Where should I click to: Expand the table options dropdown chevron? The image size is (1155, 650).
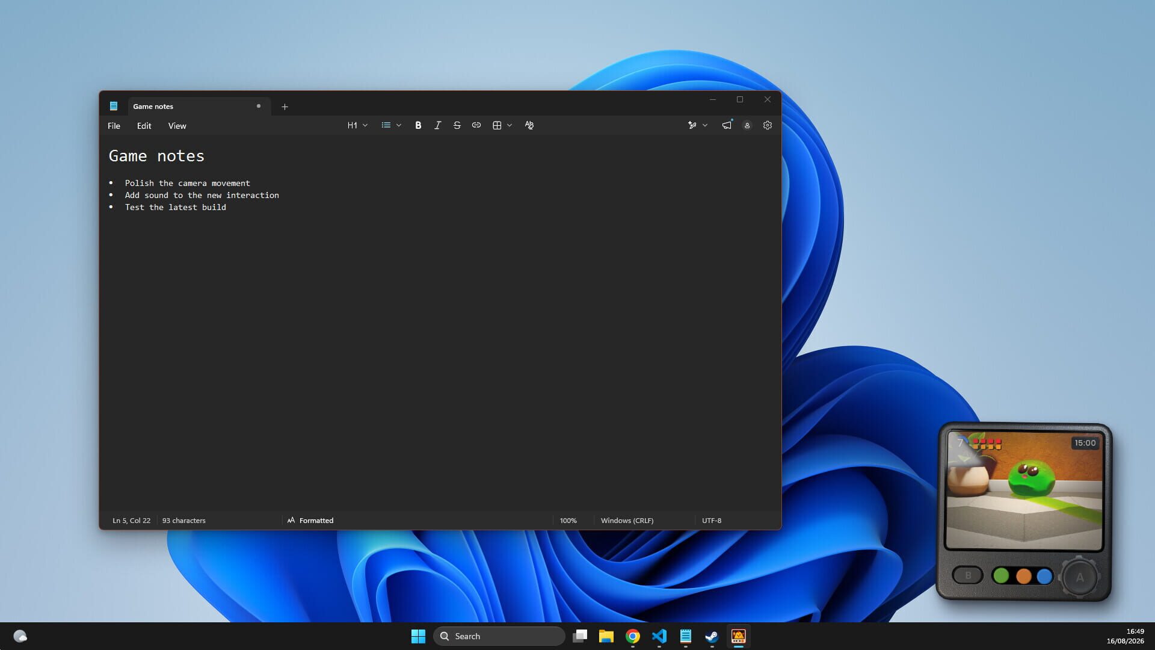510,125
